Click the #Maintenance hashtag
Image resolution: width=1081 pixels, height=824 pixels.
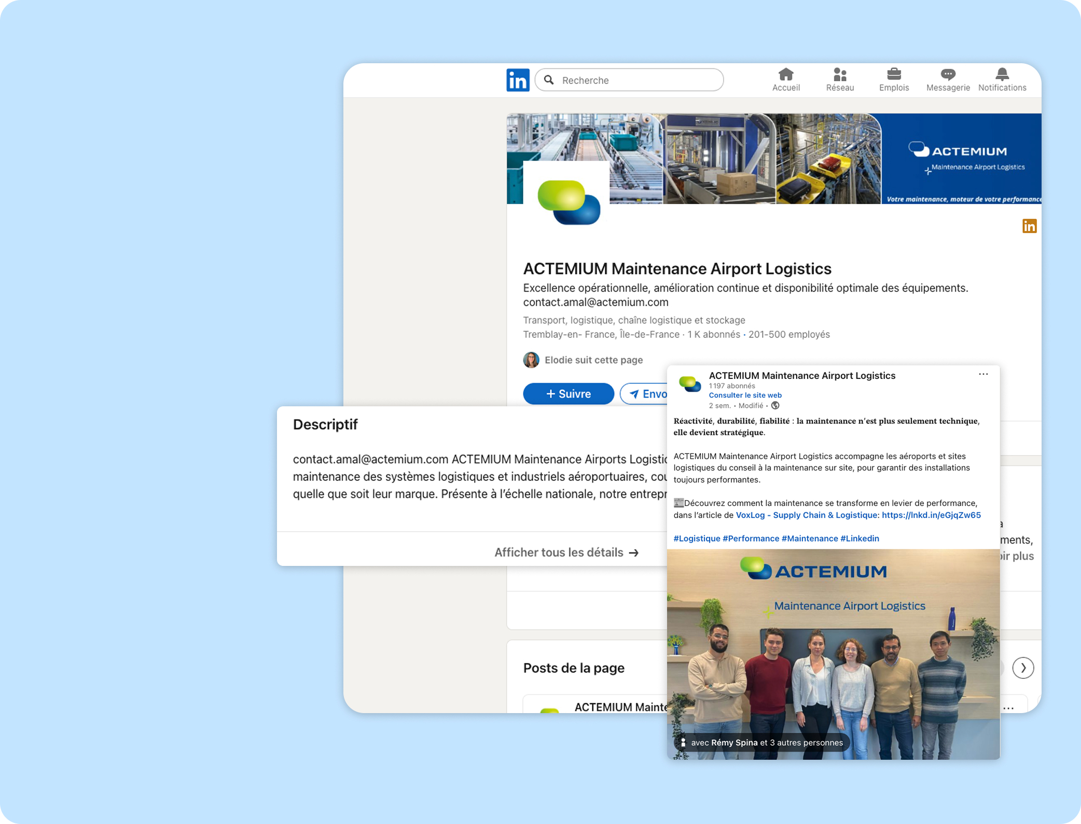tap(809, 538)
